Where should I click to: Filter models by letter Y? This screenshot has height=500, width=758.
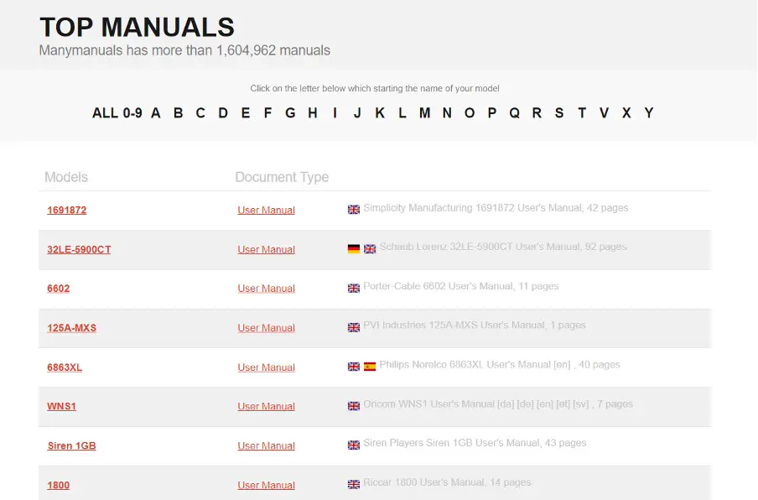point(649,112)
